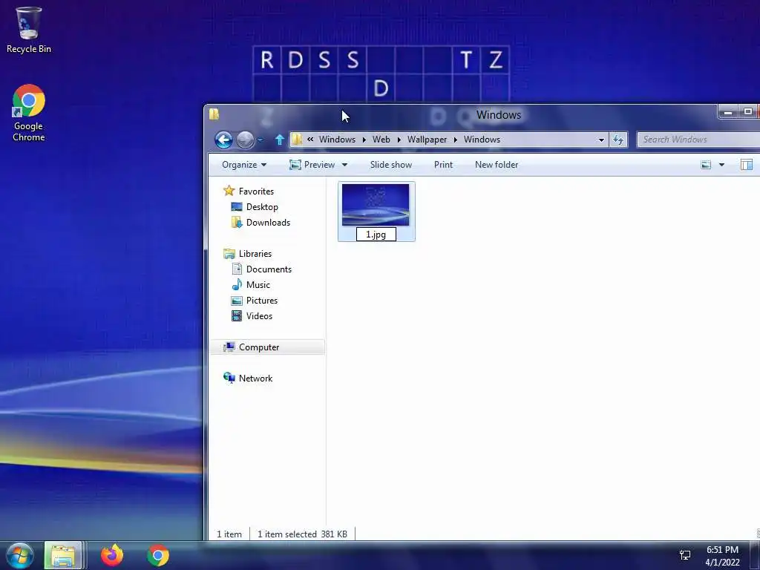
Task: Expand hidden path chevron before Windows crumb
Action: coord(310,139)
